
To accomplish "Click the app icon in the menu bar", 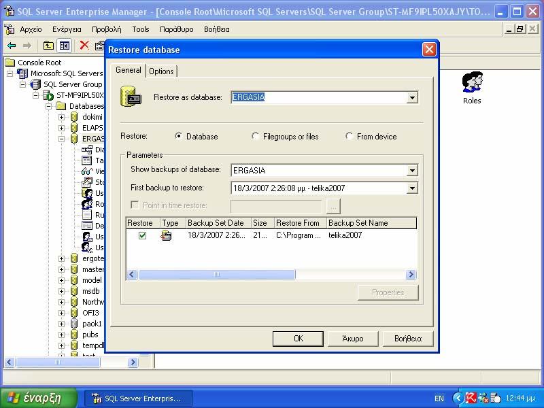I will (10, 29).
